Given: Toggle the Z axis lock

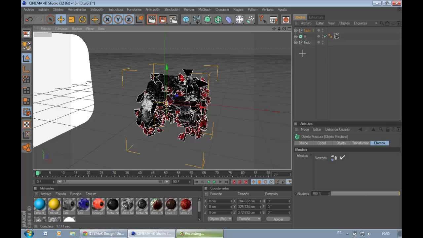Looking at the screenshot, I should (x=129, y=20).
